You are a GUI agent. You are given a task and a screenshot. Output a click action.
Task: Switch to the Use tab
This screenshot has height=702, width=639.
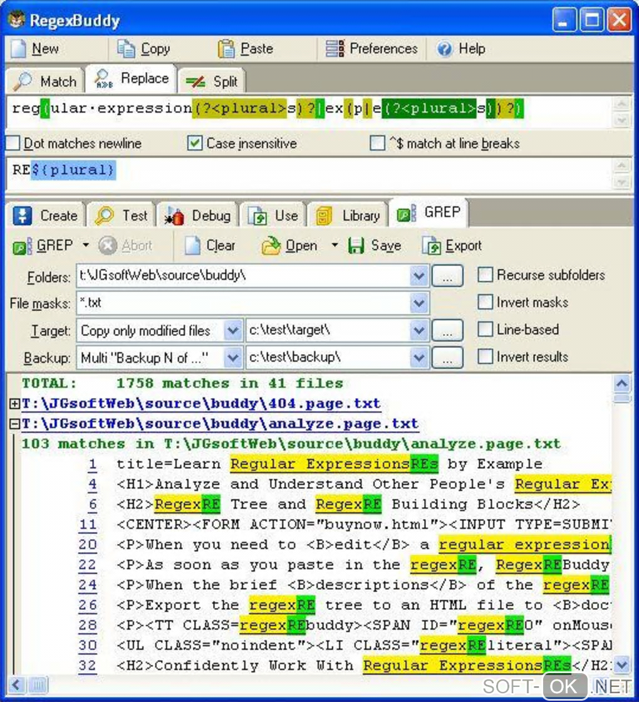coord(273,216)
